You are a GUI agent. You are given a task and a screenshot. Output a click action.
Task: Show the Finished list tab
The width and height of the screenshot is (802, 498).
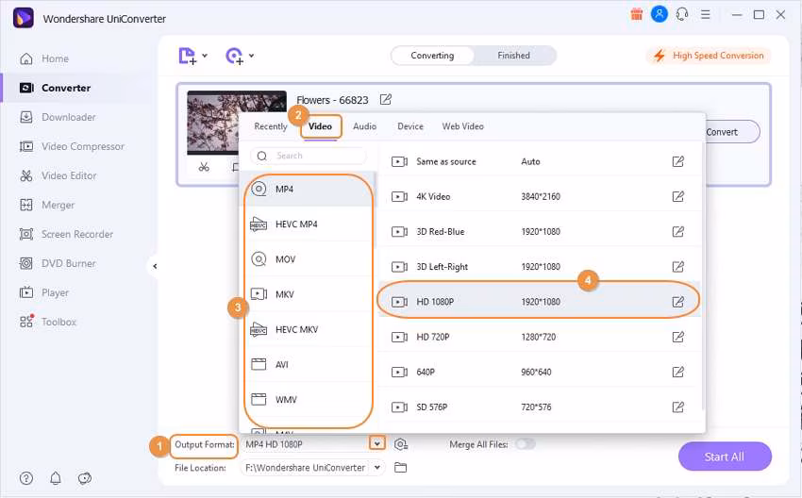514,56
